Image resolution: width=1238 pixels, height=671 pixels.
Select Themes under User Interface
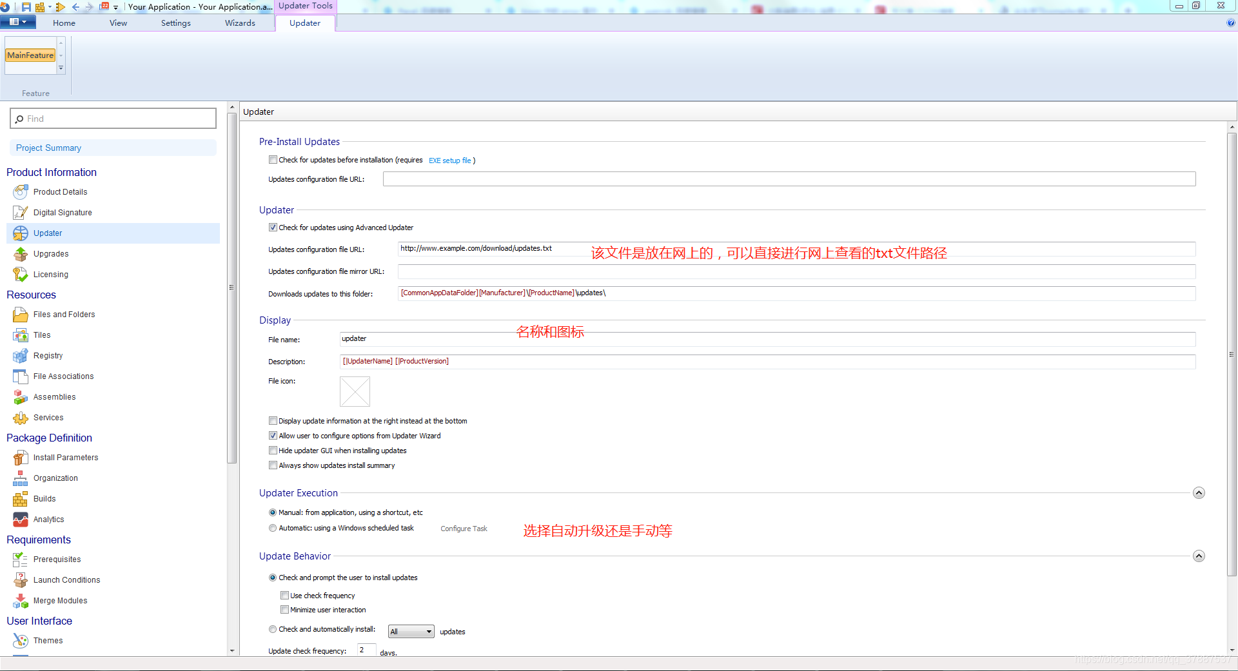click(x=46, y=640)
